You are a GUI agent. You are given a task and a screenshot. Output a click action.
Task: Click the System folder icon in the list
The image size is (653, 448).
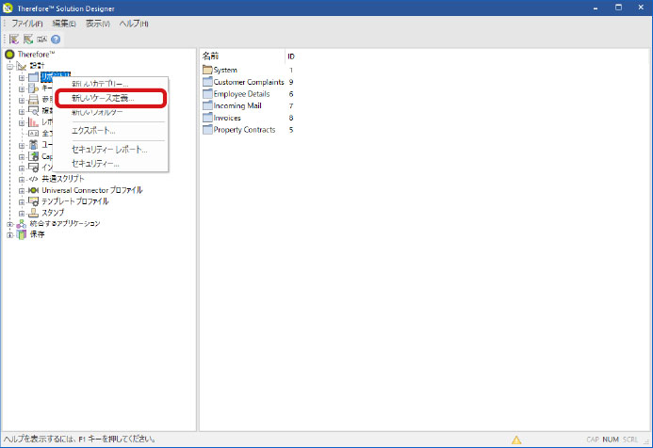207,71
